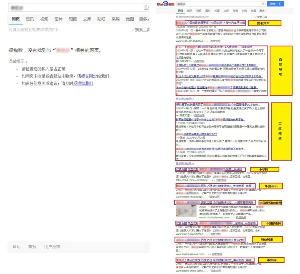Viewport: 300px width, 274px height.
Task: Open the 图片 tab on the no-results page
Action: (58, 19)
